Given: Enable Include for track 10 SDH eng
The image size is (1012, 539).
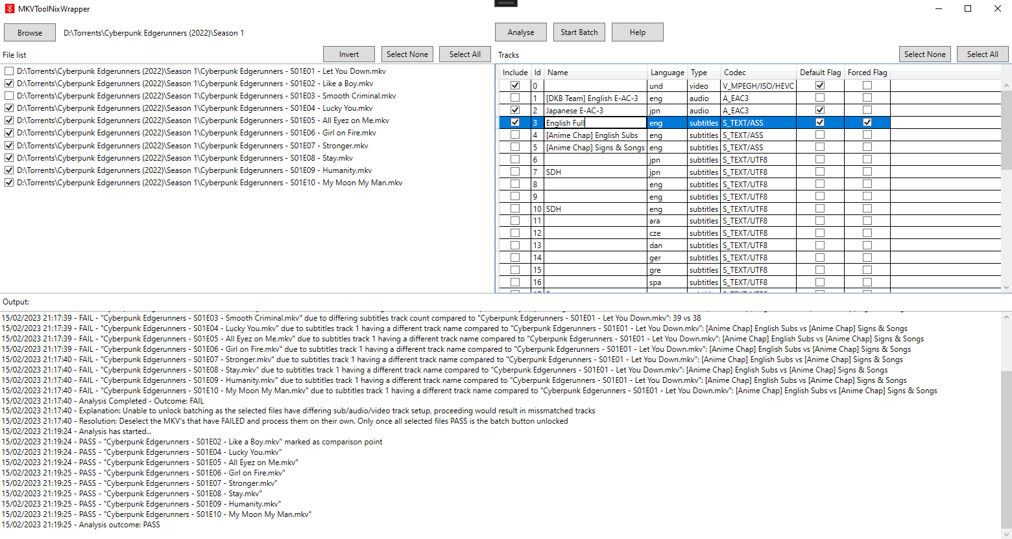Looking at the screenshot, I should pyautogui.click(x=515, y=209).
